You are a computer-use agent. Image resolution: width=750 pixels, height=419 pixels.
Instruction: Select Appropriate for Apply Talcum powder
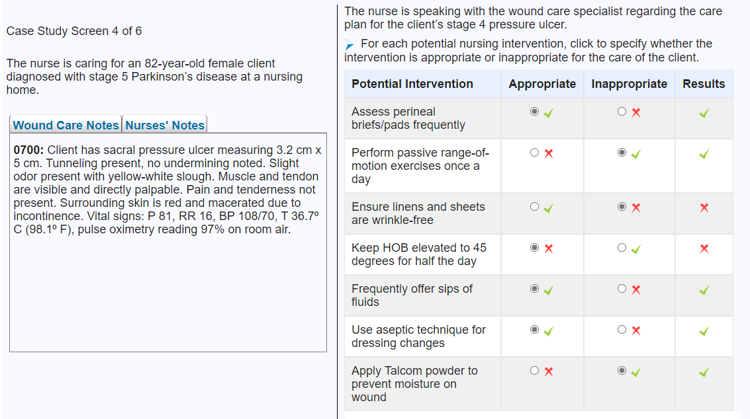coord(534,371)
